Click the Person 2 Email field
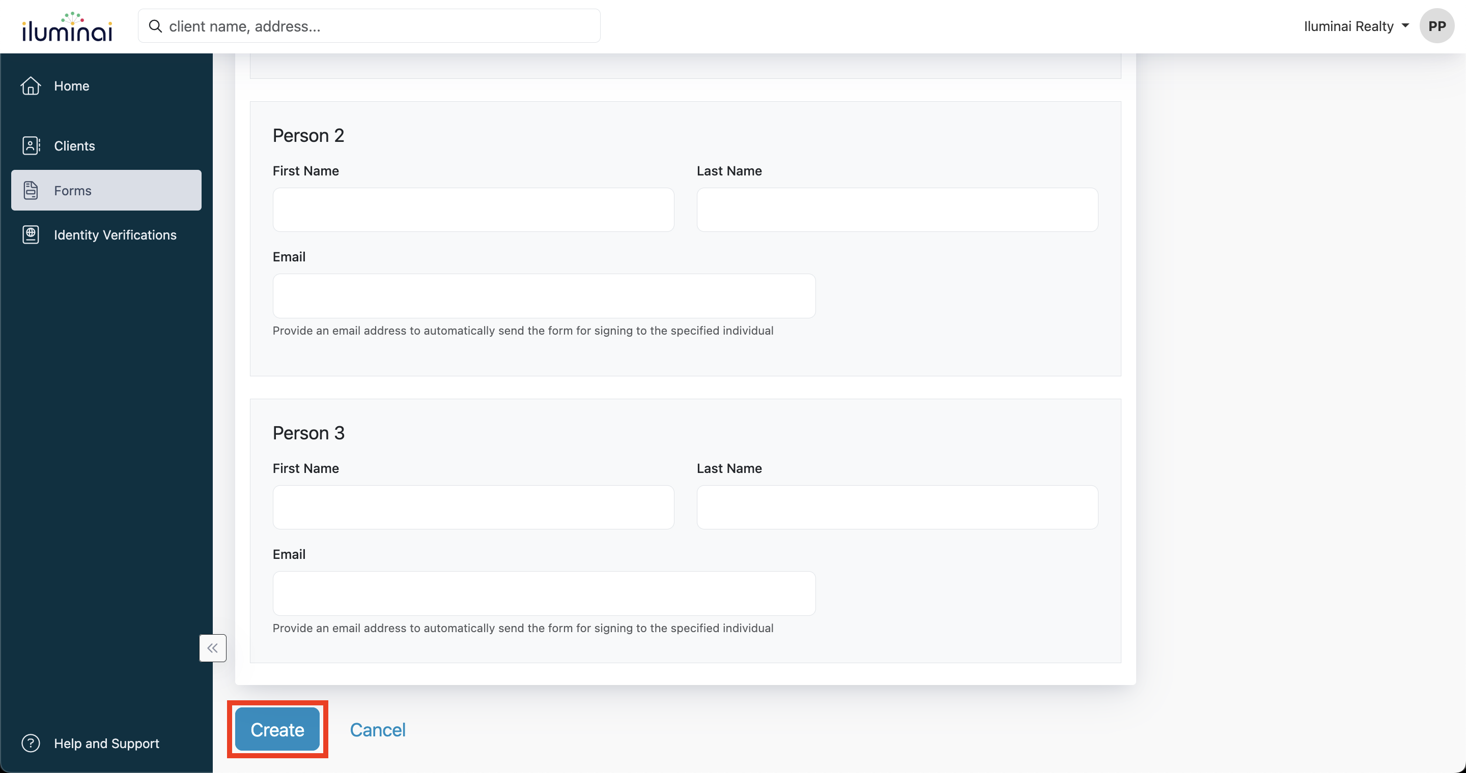1466x773 pixels. pos(544,295)
